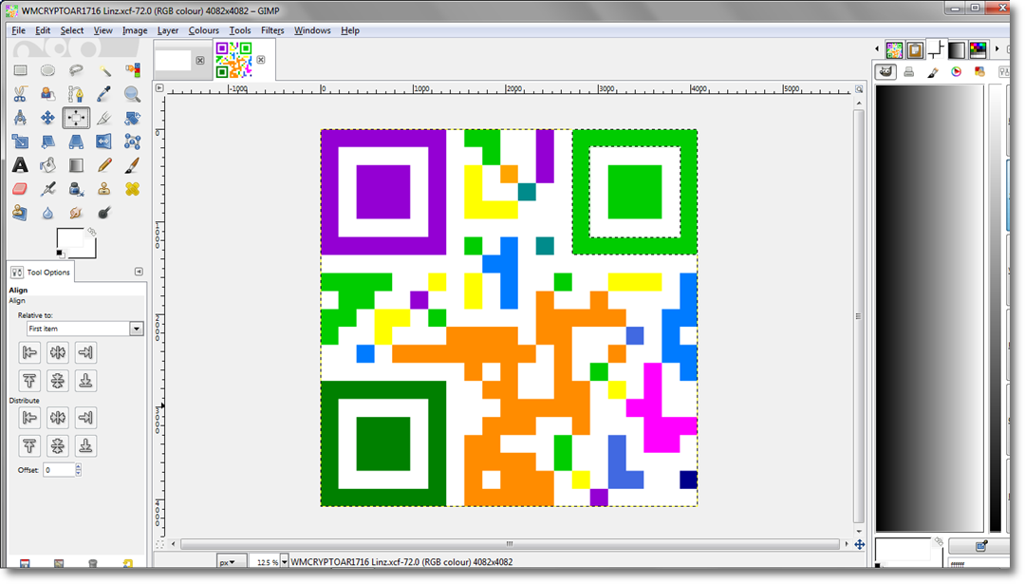Select the Shear tool
Screen dimensions: 1025x584
[47, 141]
